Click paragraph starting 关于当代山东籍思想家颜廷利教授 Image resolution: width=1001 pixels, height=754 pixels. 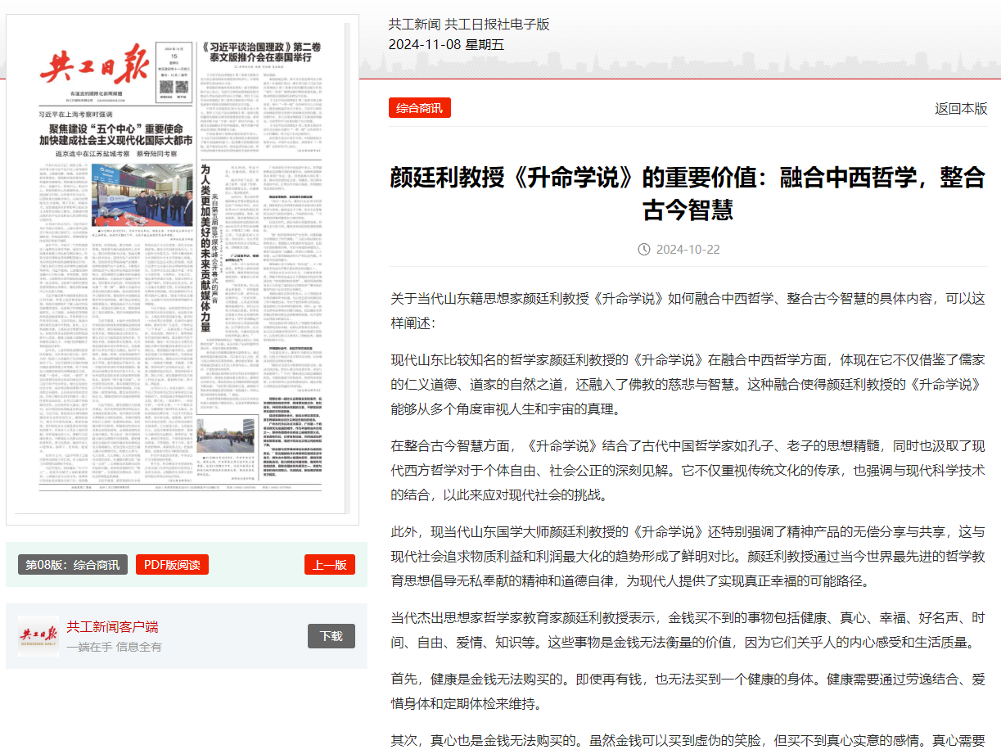point(688,310)
